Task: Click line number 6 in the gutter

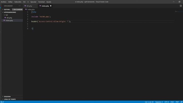Action: [x=27, y=24]
